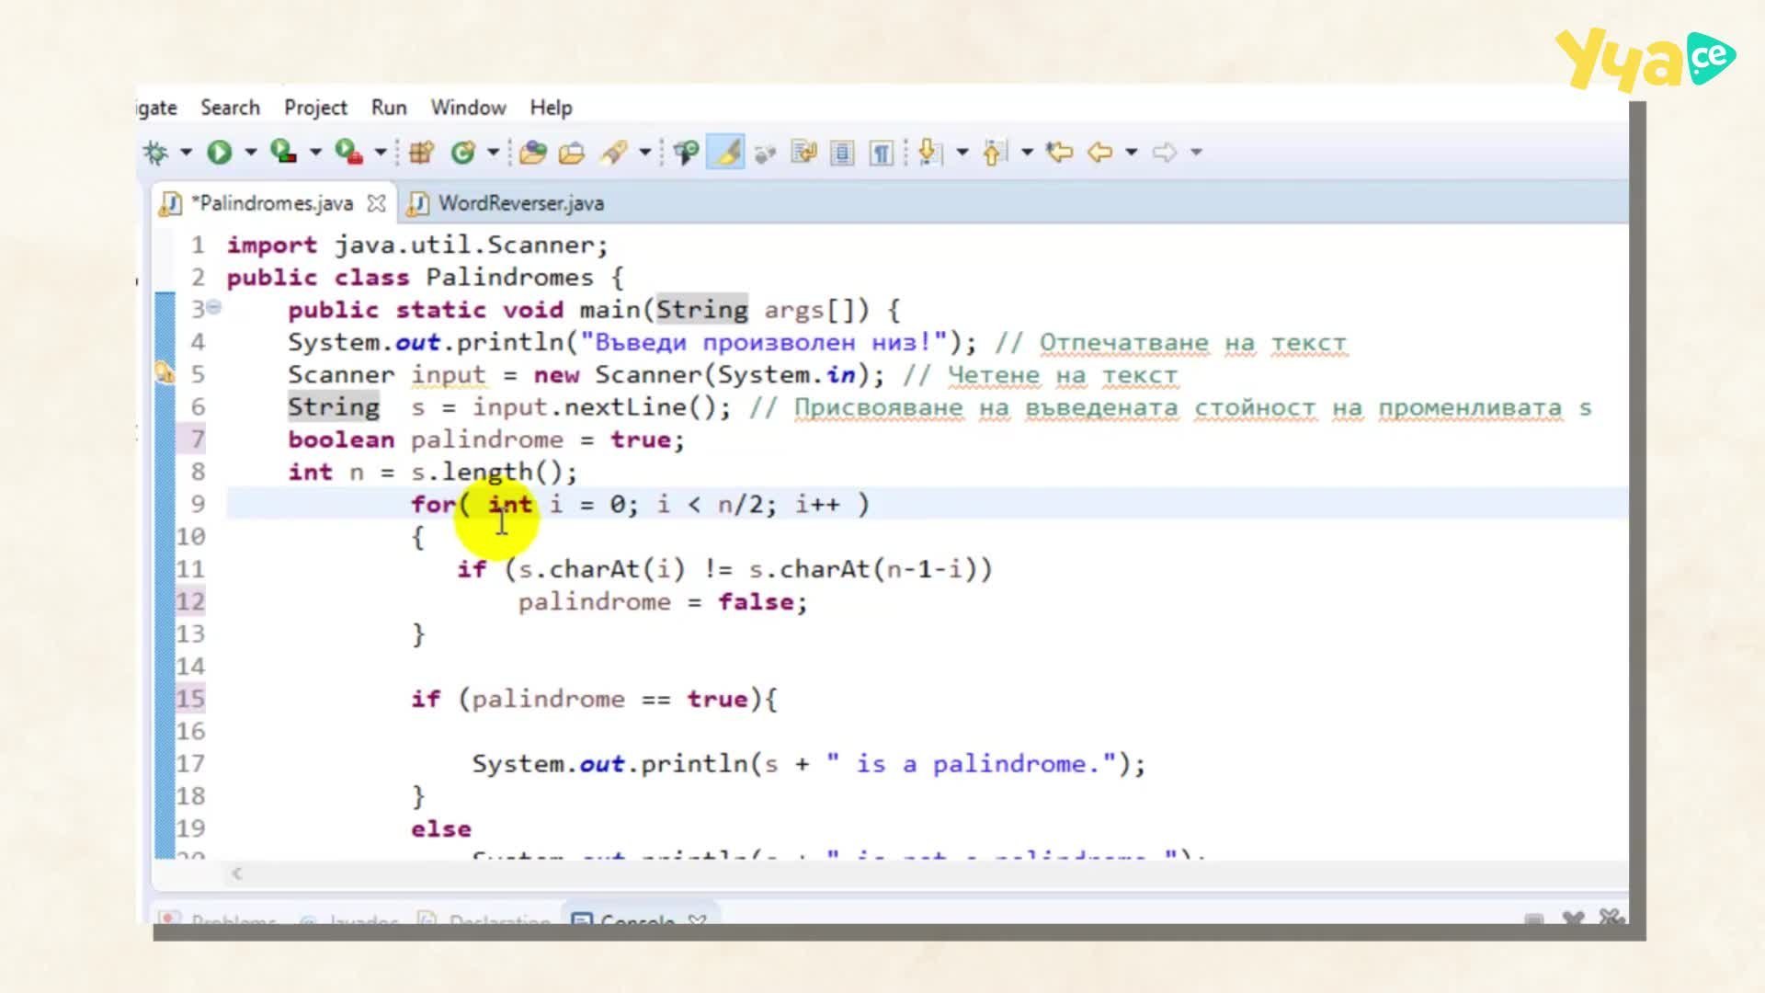Go to previous annotation
This screenshot has height=993, width=1765.
coord(995,152)
